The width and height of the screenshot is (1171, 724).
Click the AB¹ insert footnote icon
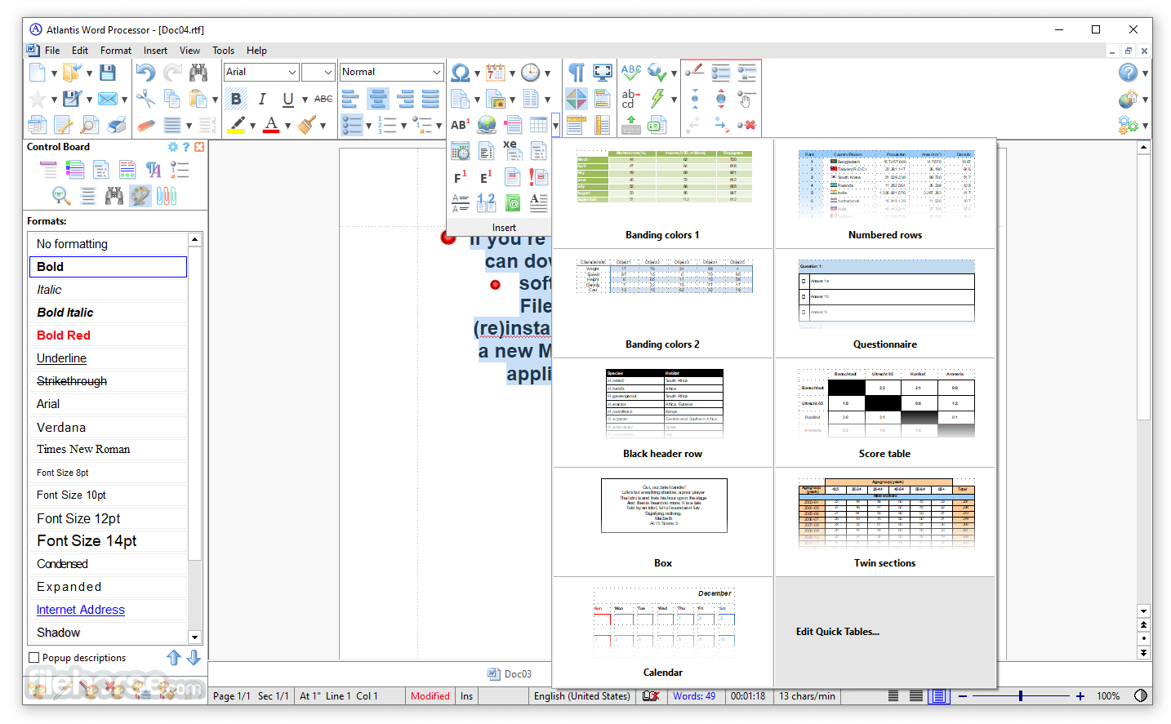coord(461,125)
